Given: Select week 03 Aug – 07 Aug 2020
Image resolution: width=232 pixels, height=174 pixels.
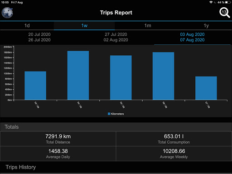Looking at the screenshot, I should point(192,37).
